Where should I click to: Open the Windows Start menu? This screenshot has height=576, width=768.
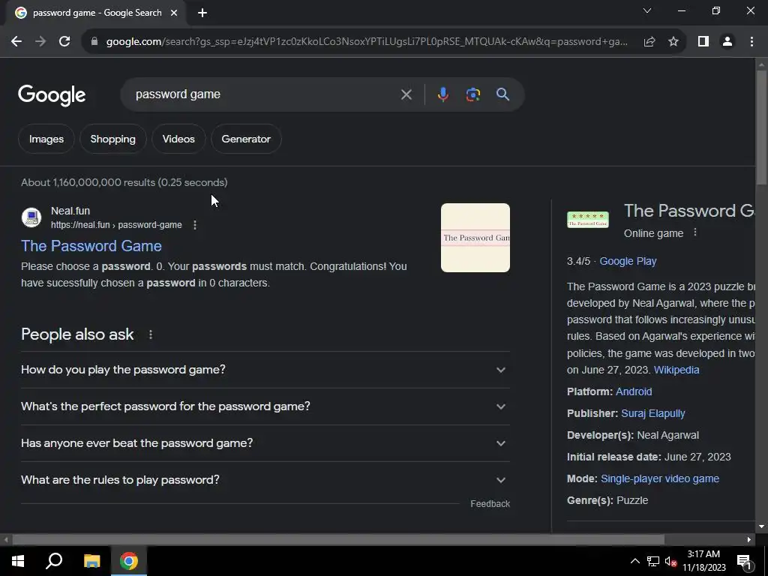(18, 561)
